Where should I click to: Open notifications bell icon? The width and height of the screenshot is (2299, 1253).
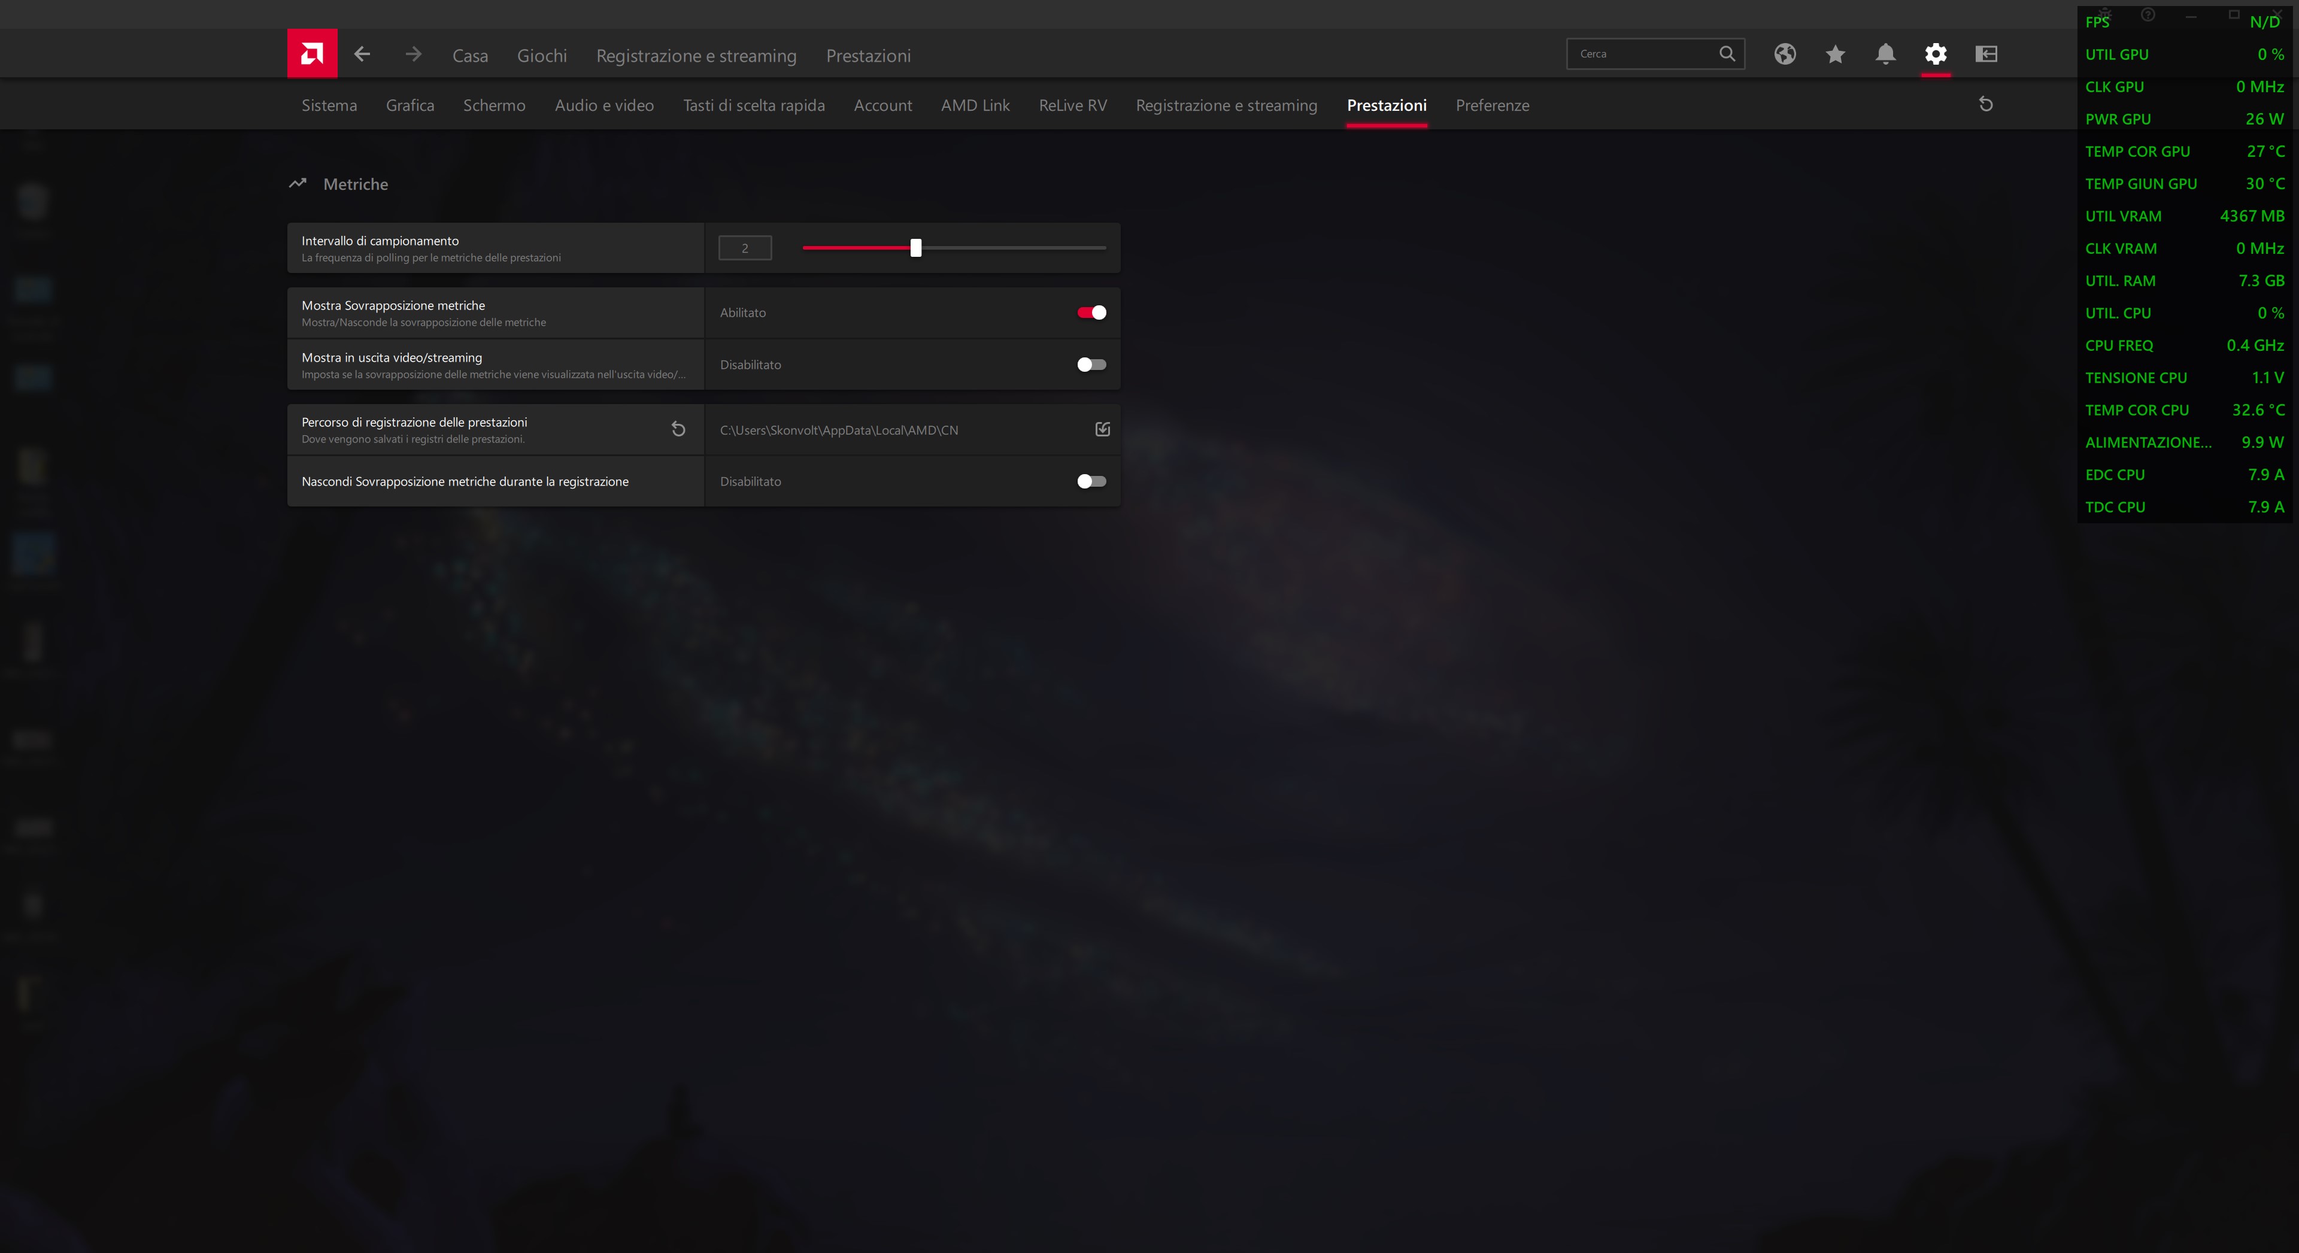point(1885,53)
